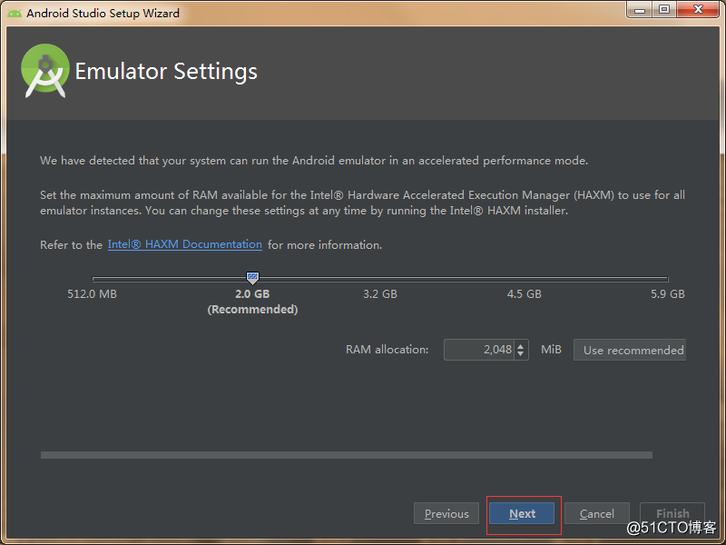Image resolution: width=726 pixels, height=545 pixels.
Task: Click the Android title bar icon
Action: [15, 13]
